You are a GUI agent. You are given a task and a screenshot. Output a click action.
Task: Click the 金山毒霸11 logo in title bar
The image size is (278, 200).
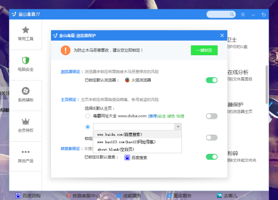(x=25, y=14)
